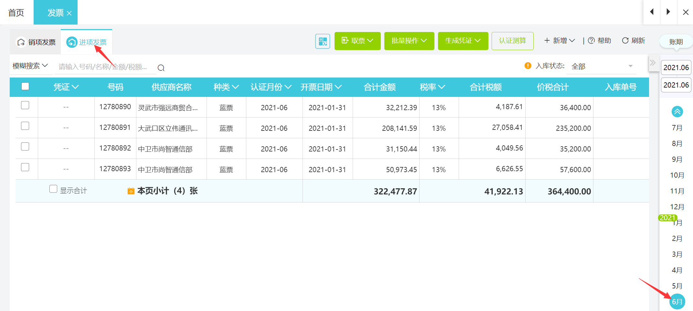
Task: Click the 入库单号 column header
Action: click(x=621, y=87)
